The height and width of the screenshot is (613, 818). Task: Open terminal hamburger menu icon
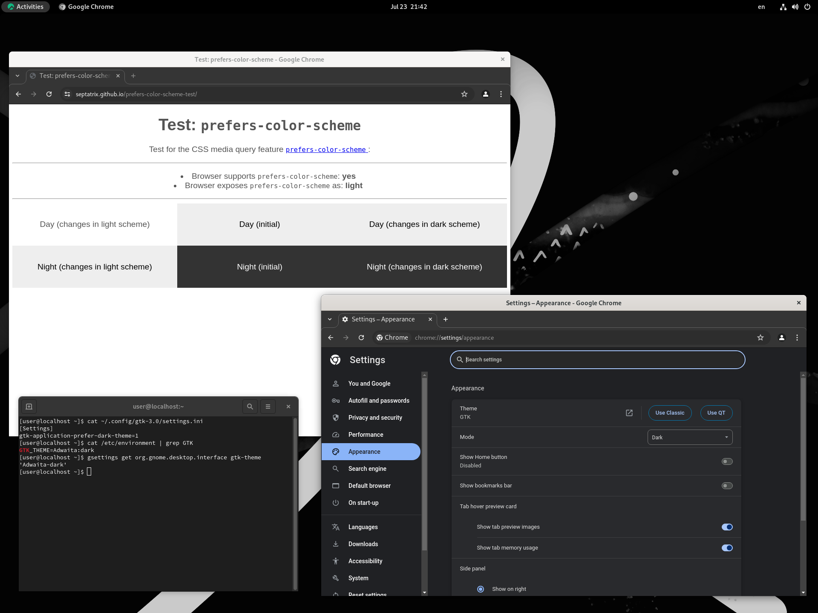tap(268, 407)
